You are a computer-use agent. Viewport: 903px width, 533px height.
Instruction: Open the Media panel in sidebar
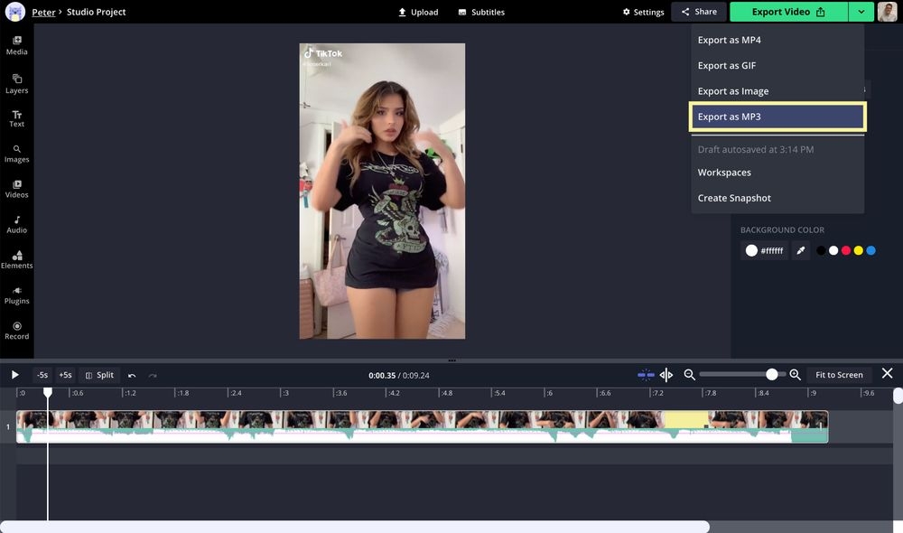[x=16, y=45]
